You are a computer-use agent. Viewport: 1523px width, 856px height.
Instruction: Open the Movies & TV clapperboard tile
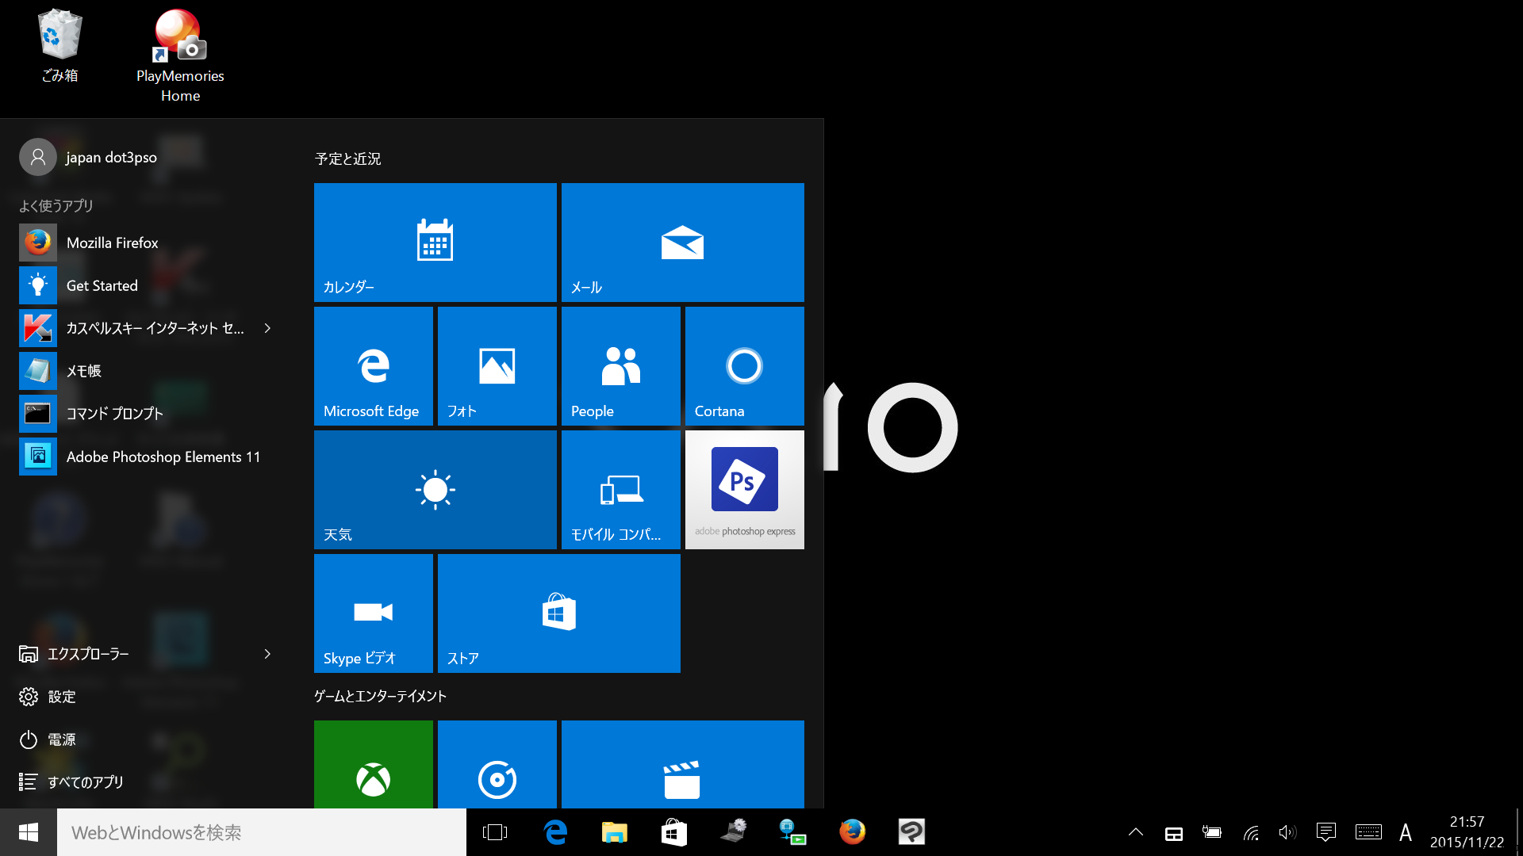(x=682, y=764)
